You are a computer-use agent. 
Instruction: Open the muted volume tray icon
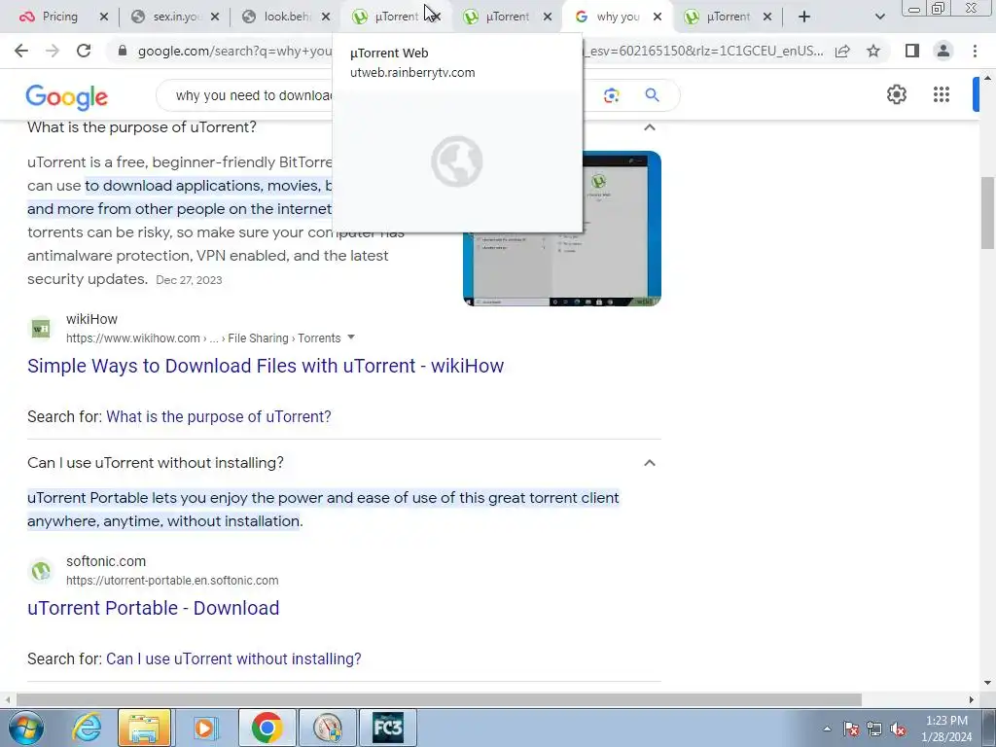898,729
